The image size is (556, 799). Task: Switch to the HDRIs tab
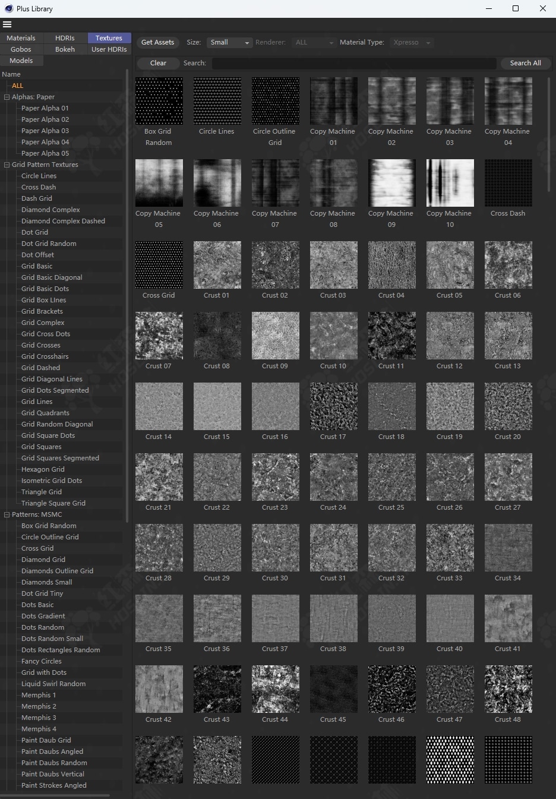tap(65, 38)
